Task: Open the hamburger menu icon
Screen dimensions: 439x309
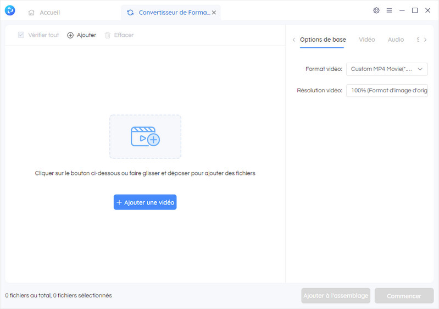Action: pos(389,10)
